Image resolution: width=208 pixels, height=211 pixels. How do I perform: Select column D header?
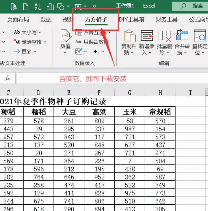[39, 92]
